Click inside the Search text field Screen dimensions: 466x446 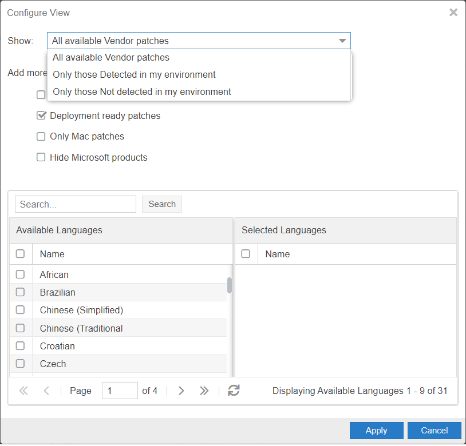coord(75,204)
